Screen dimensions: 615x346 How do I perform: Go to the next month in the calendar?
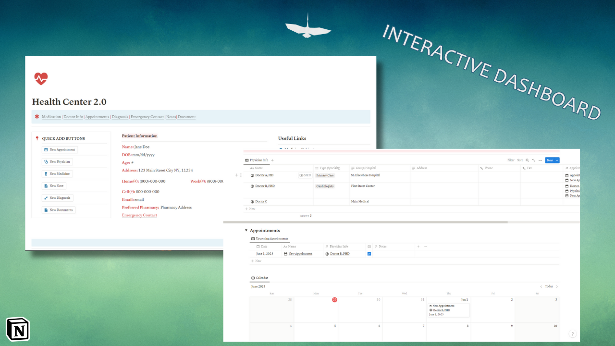pyautogui.click(x=557, y=286)
